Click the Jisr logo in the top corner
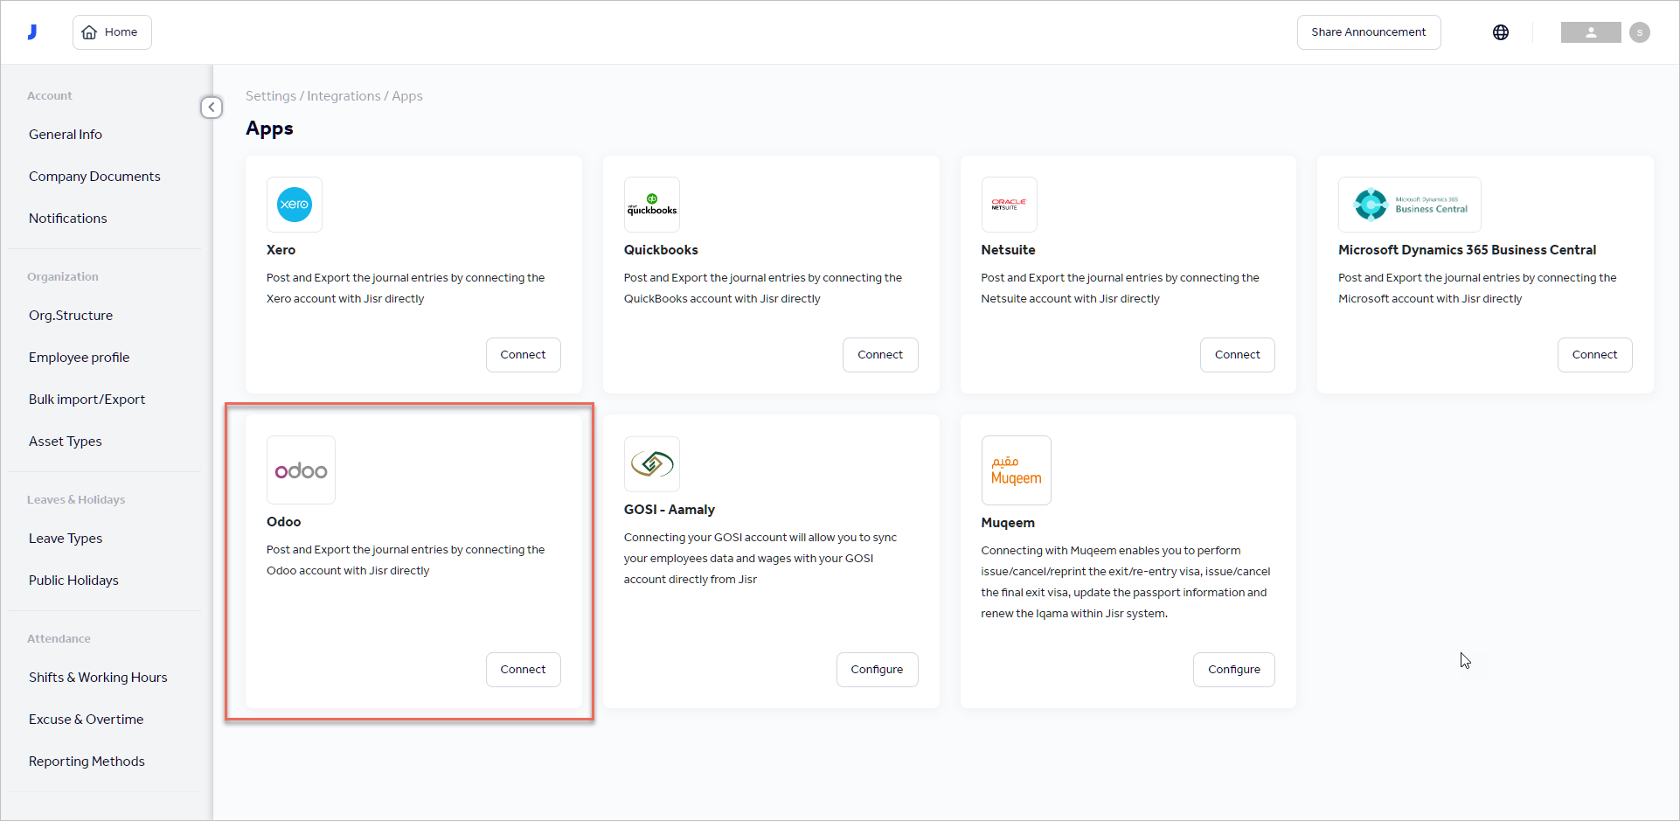Image resolution: width=1680 pixels, height=821 pixels. 32,31
